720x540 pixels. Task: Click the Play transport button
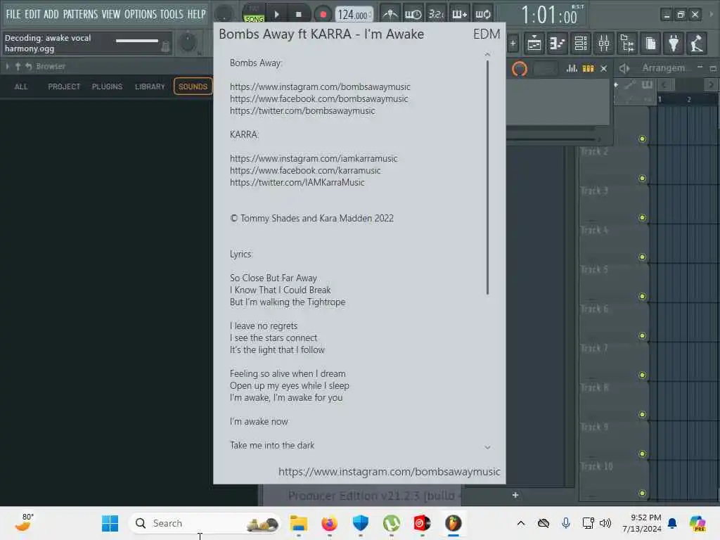pyautogui.click(x=277, y=14)
